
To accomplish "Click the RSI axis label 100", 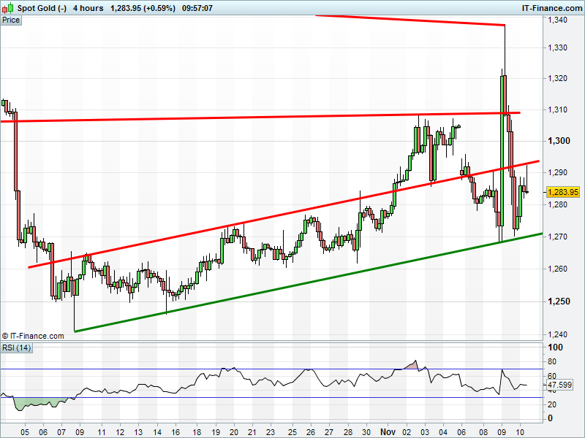I will (x=555, y=347).
